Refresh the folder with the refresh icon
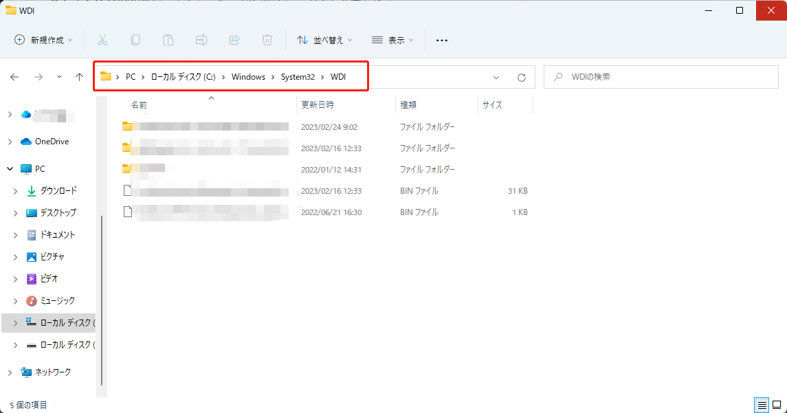 (522, 76)
